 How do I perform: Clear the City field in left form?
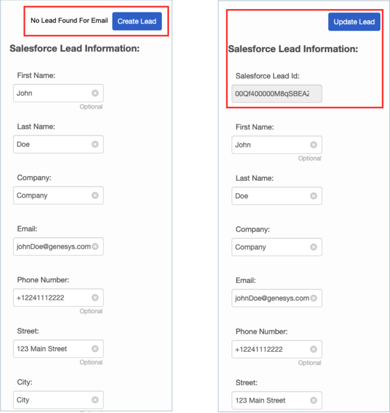point(95,399)
